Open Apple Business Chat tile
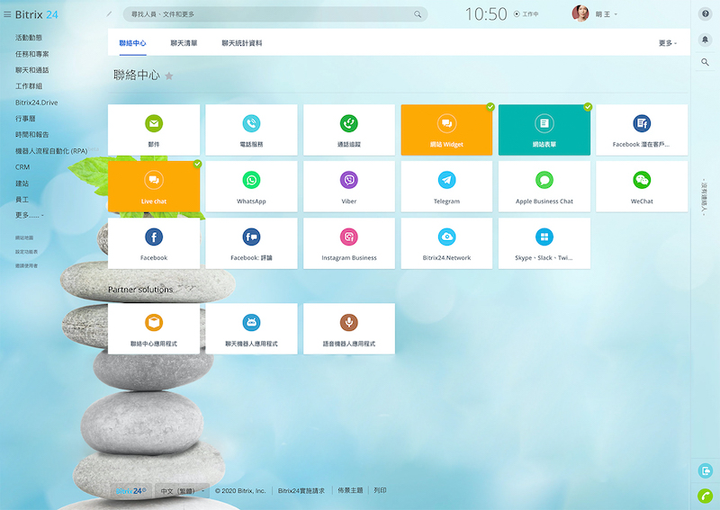This screenshot has width=720, height=510. point(544,186)
